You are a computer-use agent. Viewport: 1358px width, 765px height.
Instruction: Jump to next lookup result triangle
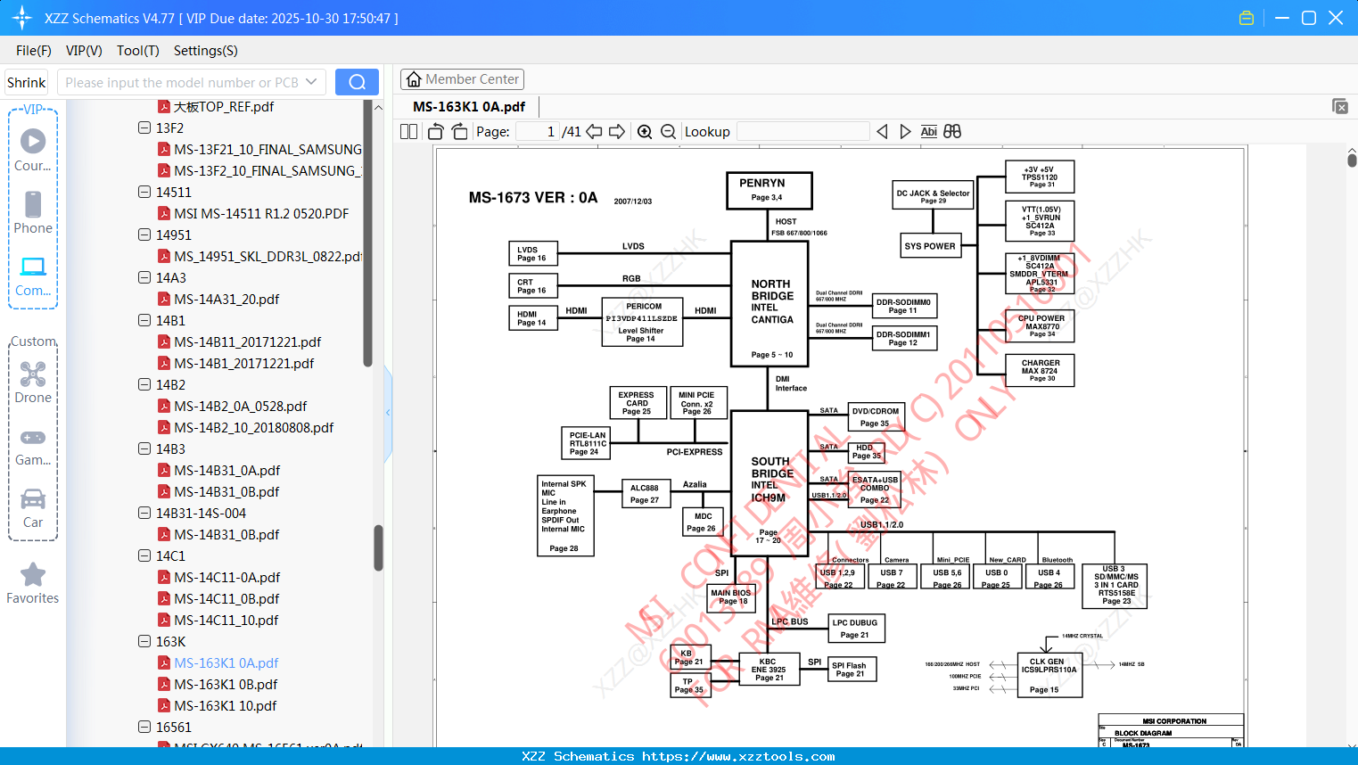pyautogui.click(x=906, y=132)
